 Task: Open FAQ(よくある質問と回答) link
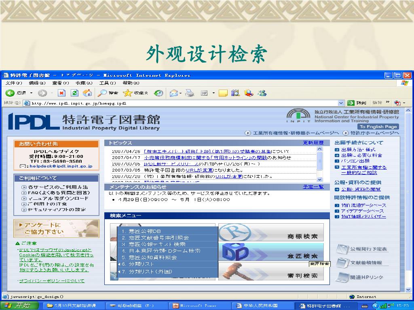59,193
